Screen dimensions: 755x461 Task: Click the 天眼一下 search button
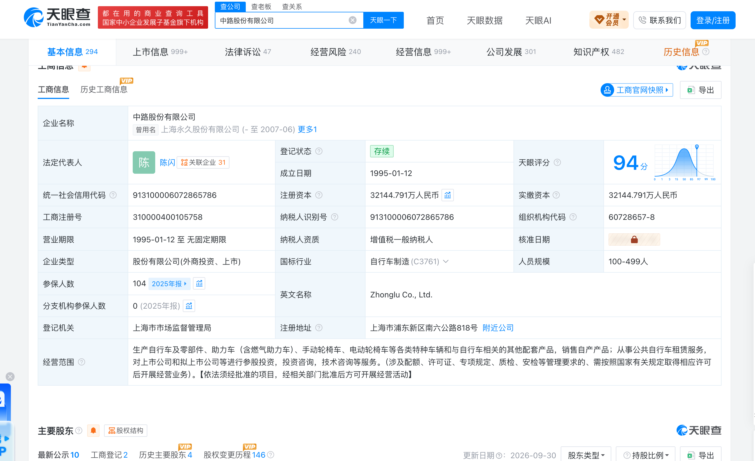(x=383, y=20)
